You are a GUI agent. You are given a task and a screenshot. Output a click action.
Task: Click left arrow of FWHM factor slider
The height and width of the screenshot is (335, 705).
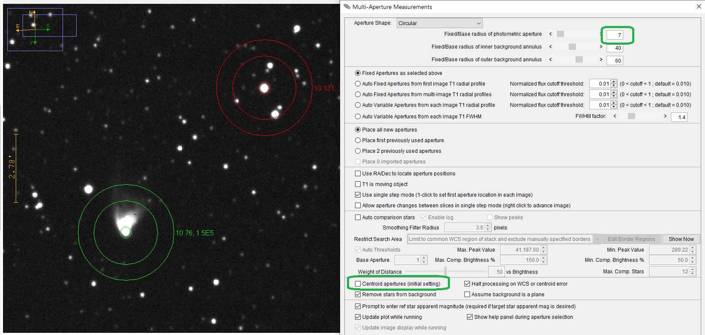click(615, 116)
